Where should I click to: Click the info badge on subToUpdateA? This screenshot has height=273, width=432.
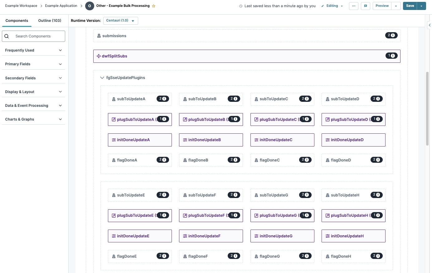pyautogui.click(x=163, y=99)
